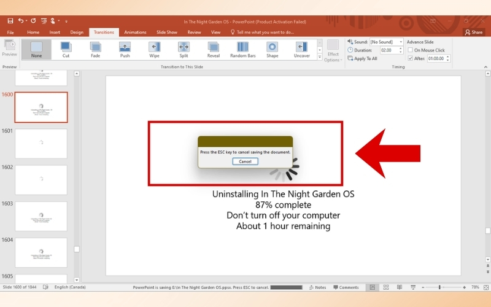Click the spell check icon in status bar
This screenshot has height=307, width=491.
[45, 287]
